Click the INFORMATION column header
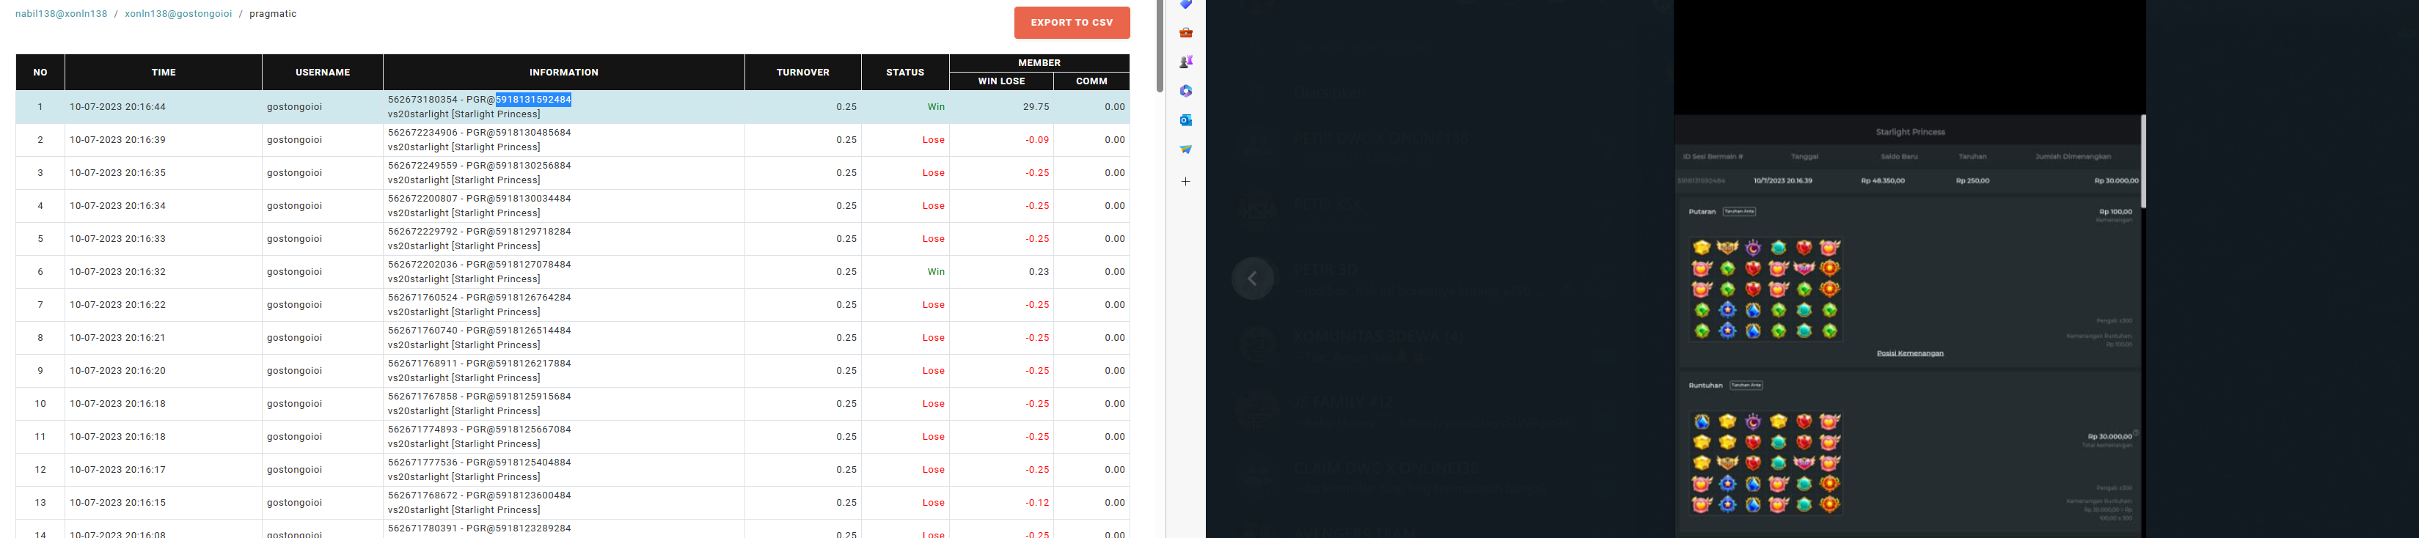This screenshot has height=538, width=2419. 563,73
